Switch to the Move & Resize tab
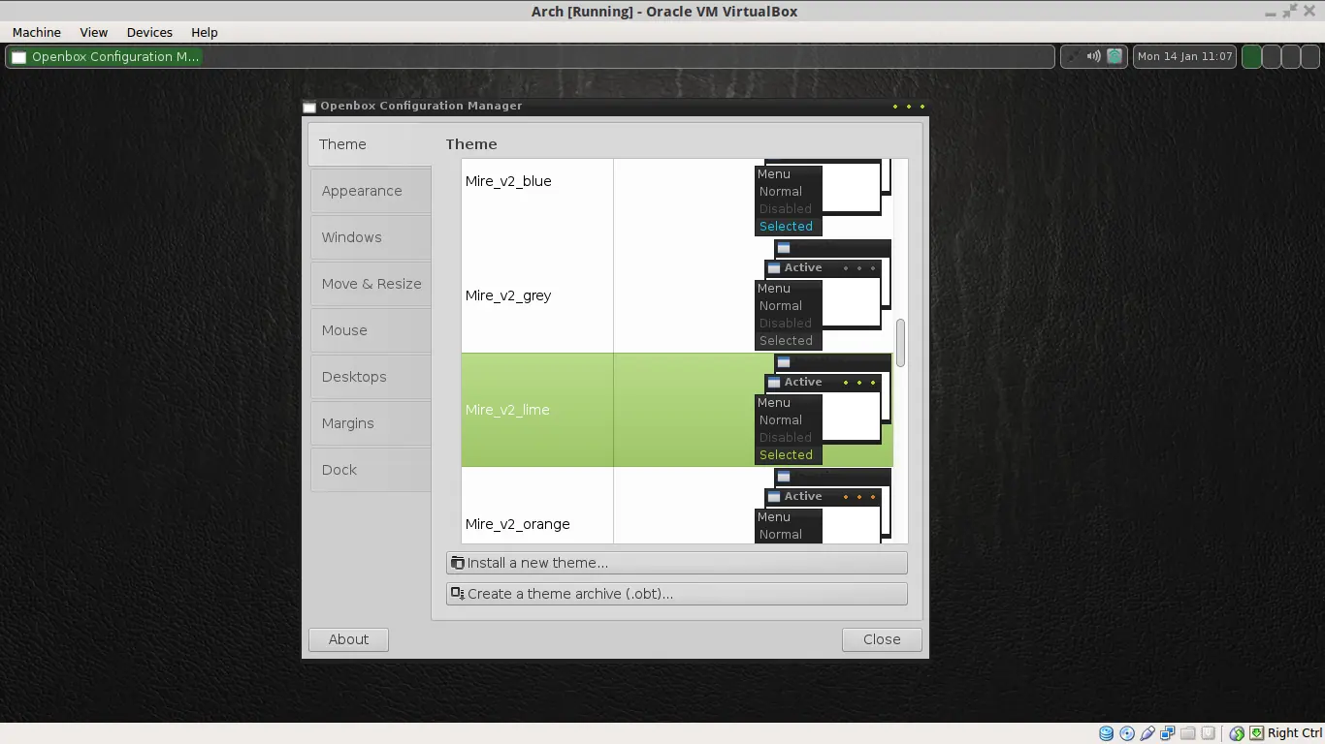Image resolution: width=1325 pixels, height=744 pixels. (x=371, y=284)
